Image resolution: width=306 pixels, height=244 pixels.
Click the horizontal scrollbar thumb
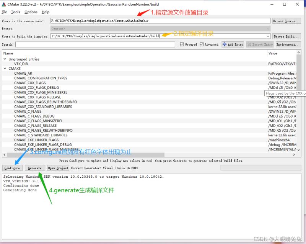(85, 155)
